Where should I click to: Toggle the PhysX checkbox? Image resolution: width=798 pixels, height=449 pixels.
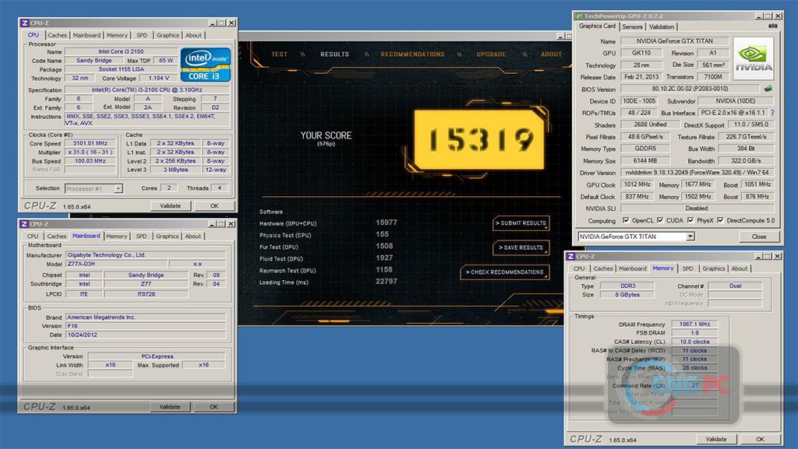click(x=690, y=220)
